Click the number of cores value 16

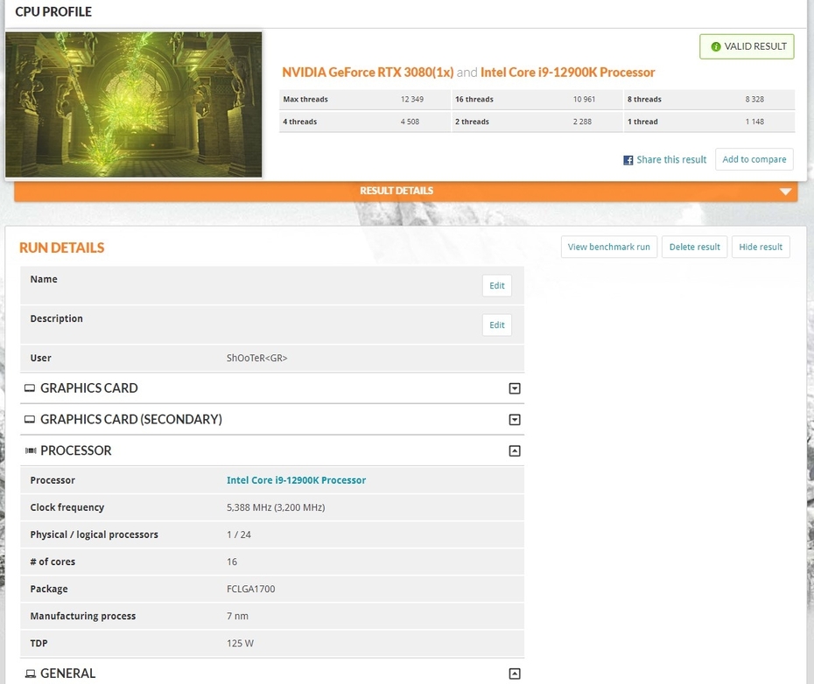232,562
